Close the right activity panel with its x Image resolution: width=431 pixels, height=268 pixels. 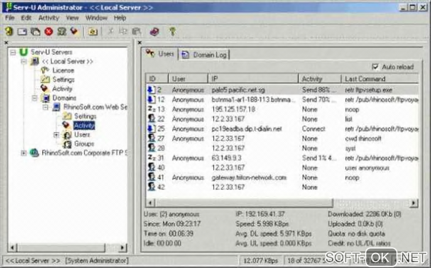(139, 43)
